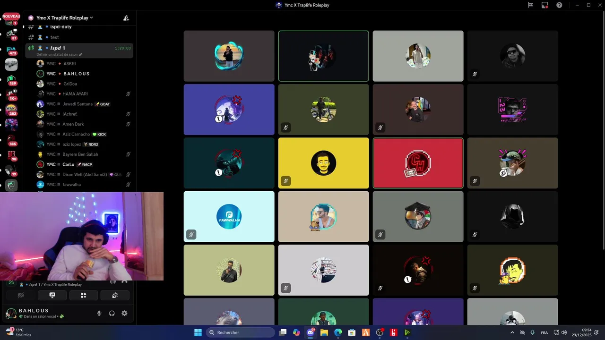Open user settings gear icon
Image resolution: width=605 pixels, height=340 pixels.
pyautogui.click(x=124, y=313)
